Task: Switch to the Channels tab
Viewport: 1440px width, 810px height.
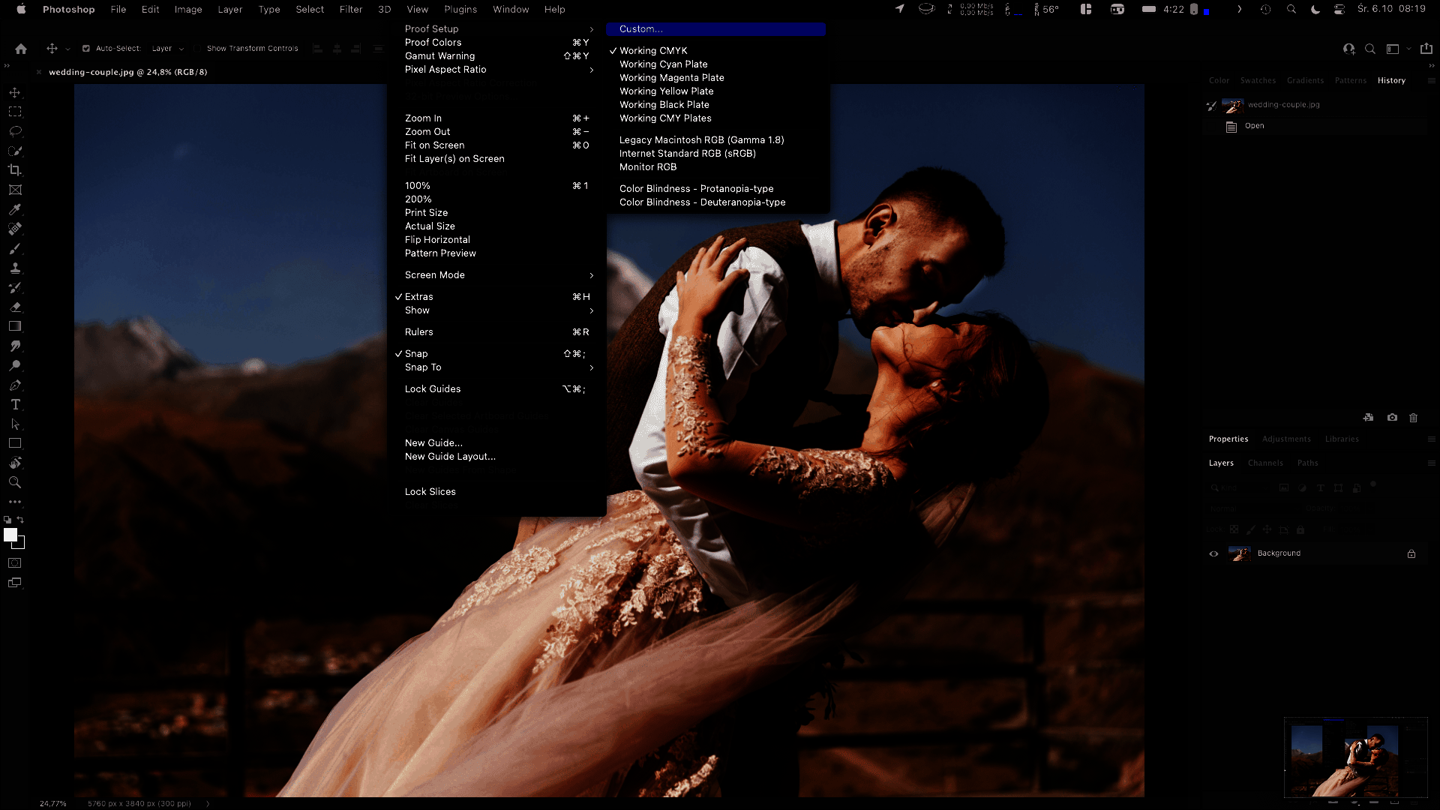Action: click(1265, 463)
